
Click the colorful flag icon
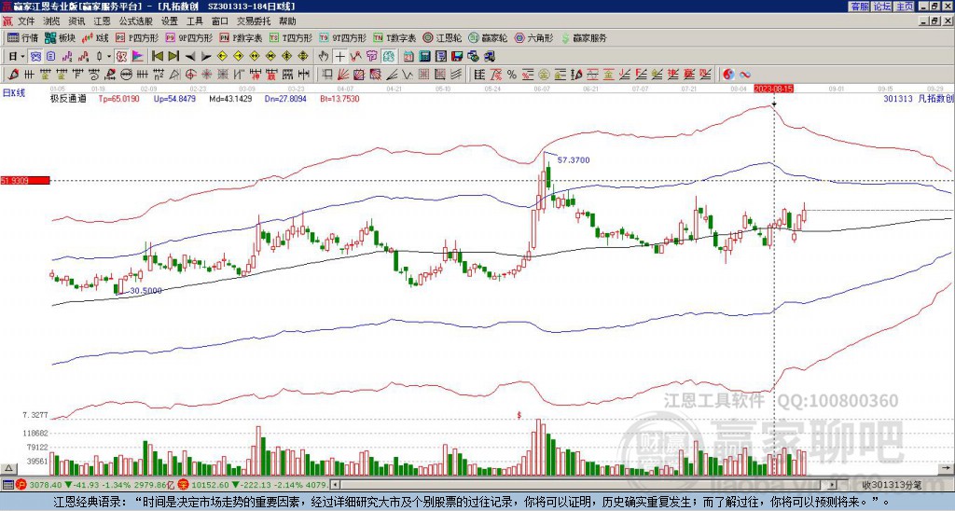tap(138, 56)
